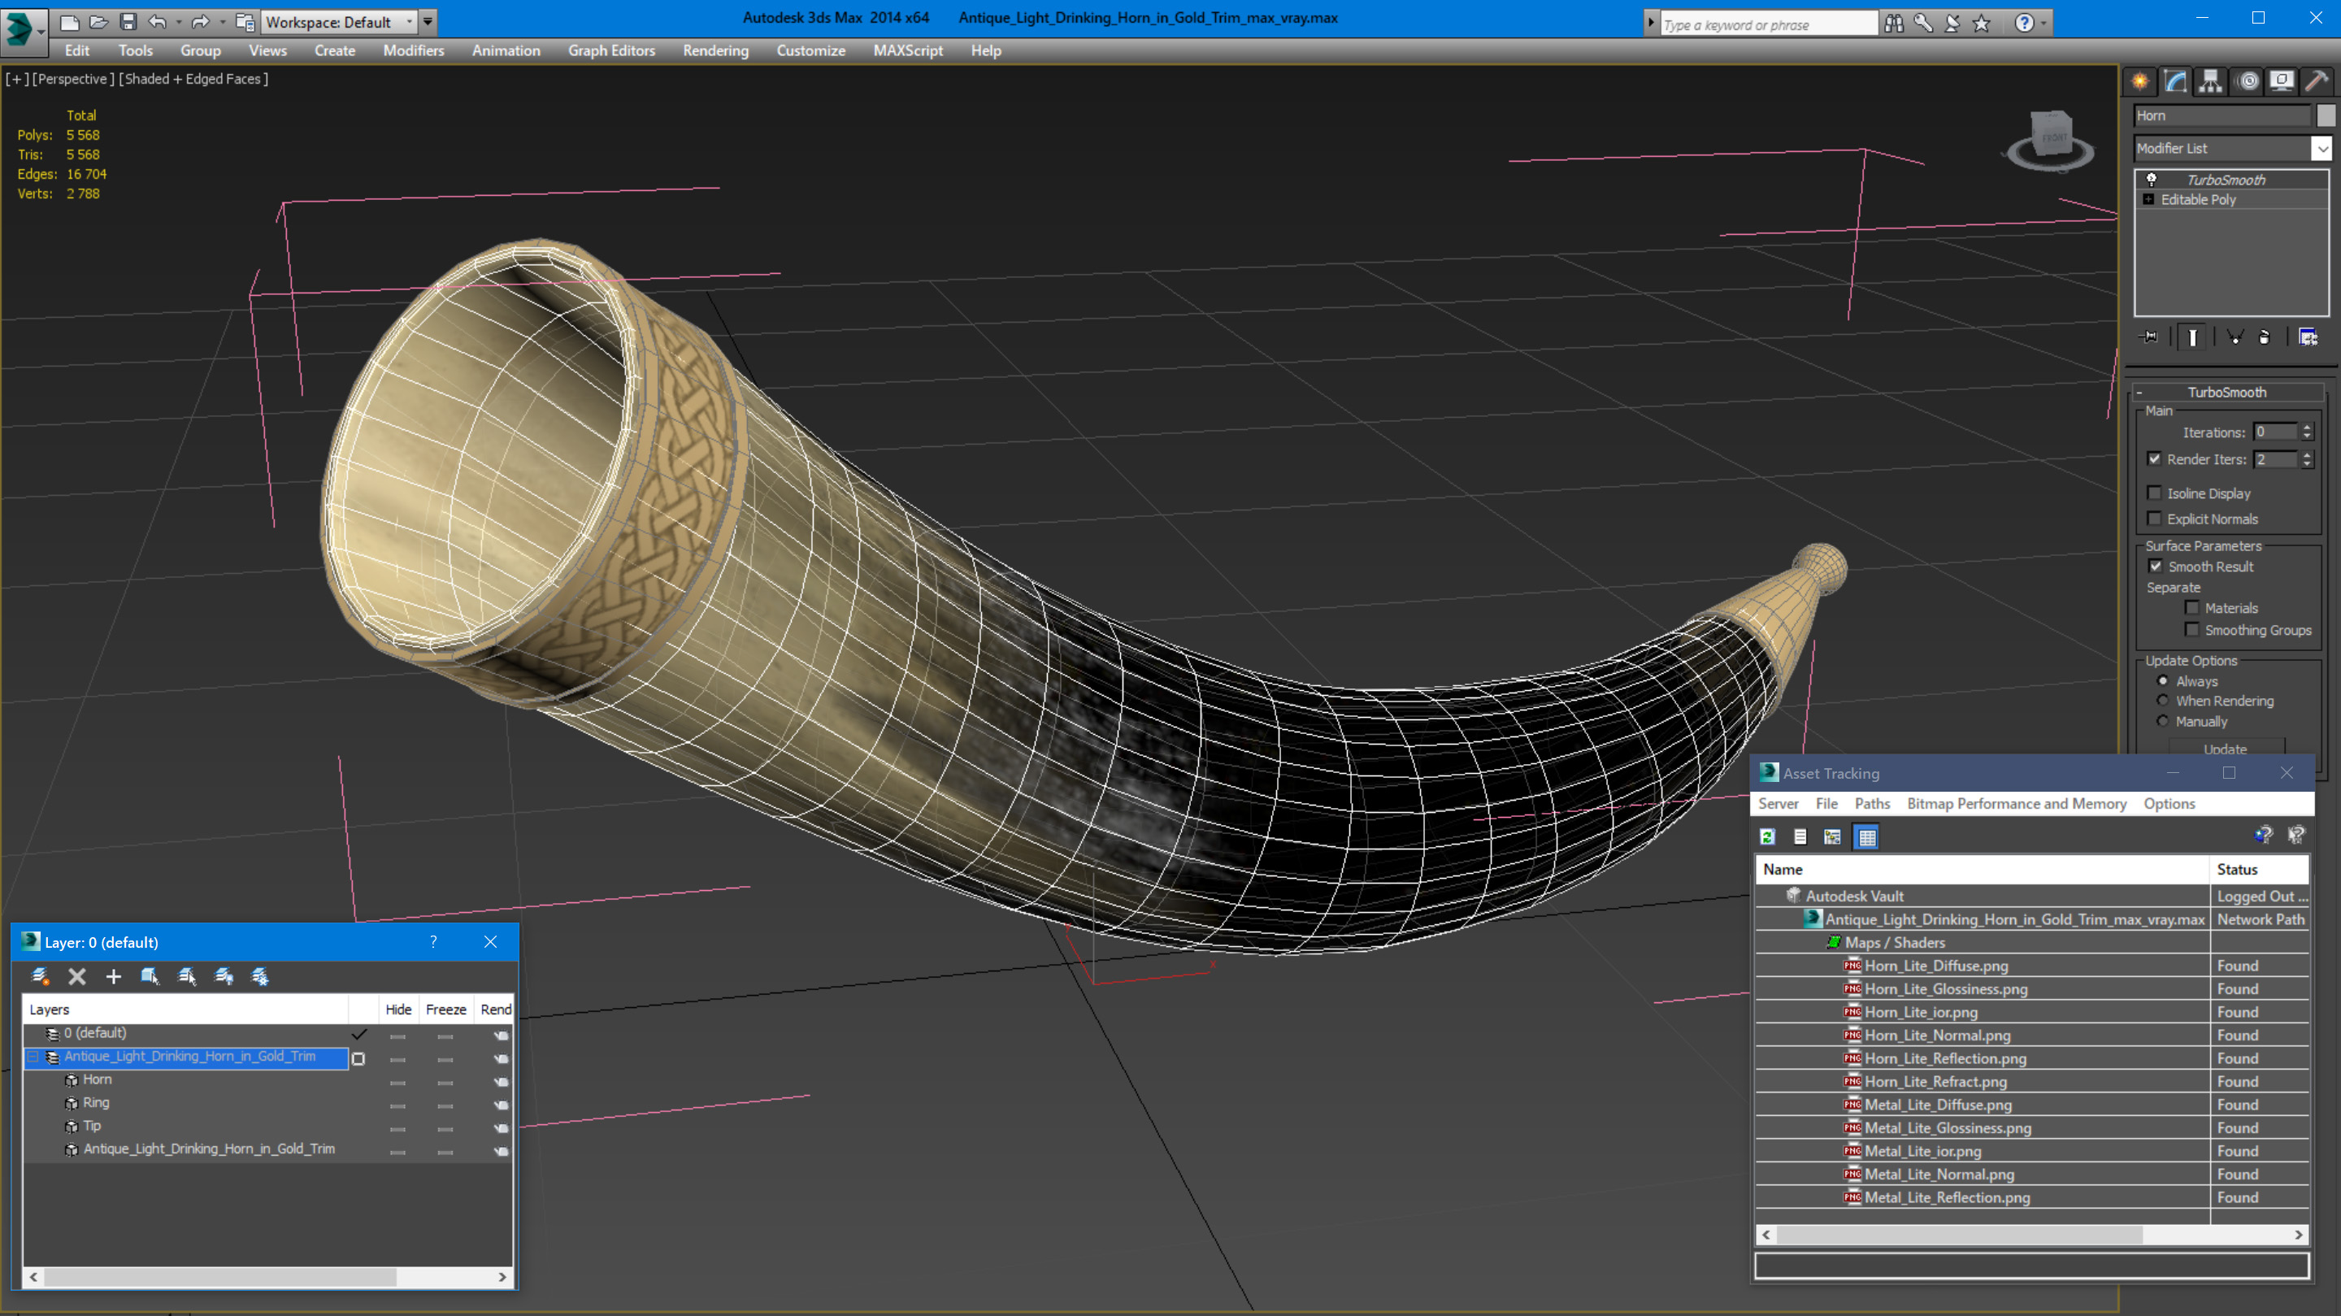Click the Open File icon

click(x=98, y=22)
